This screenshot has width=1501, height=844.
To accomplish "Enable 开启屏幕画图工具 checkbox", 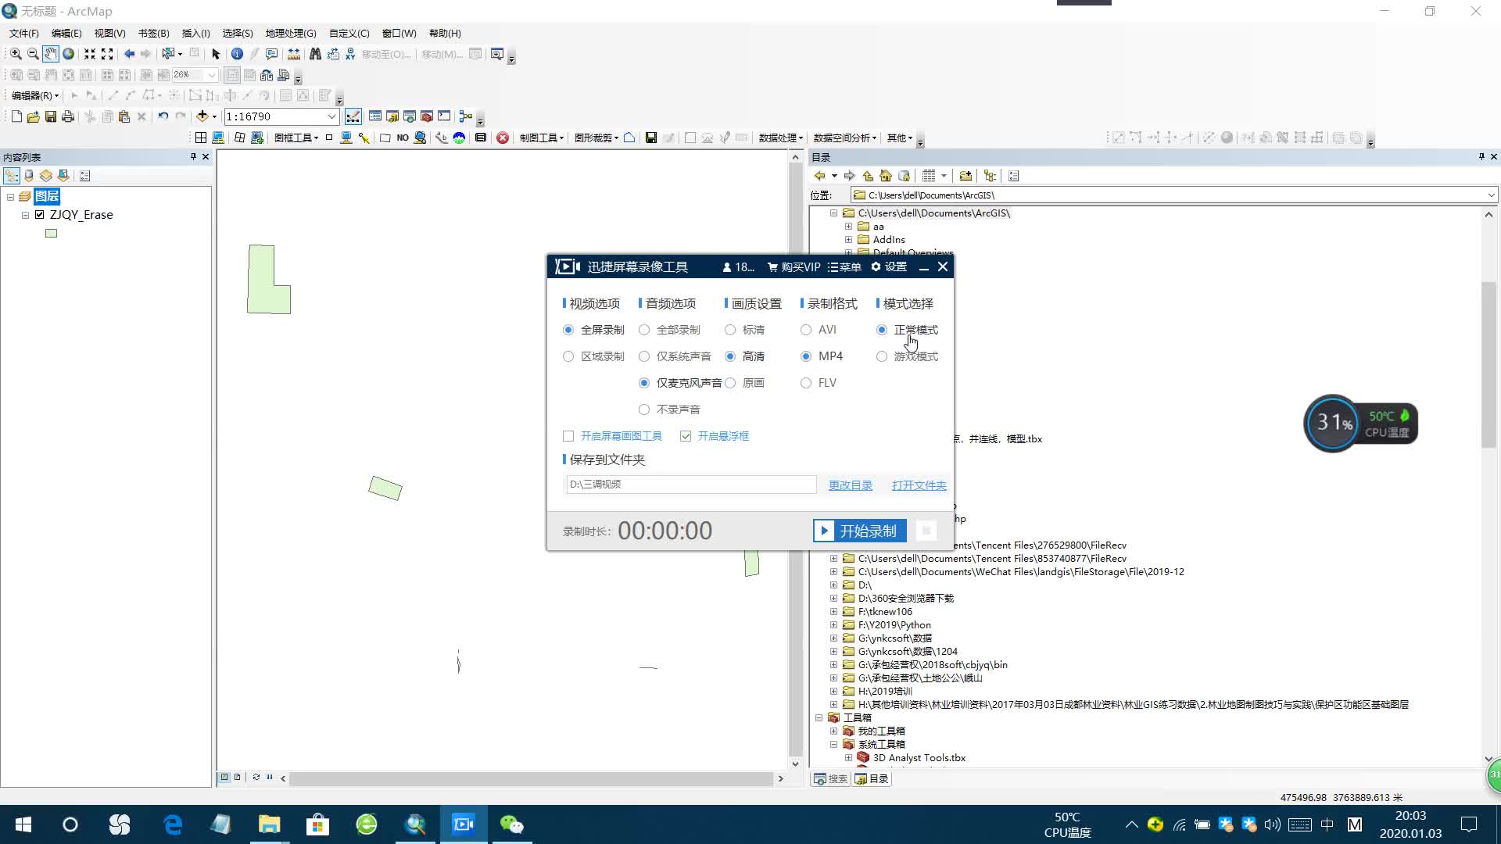I will [x=568, y=436].
